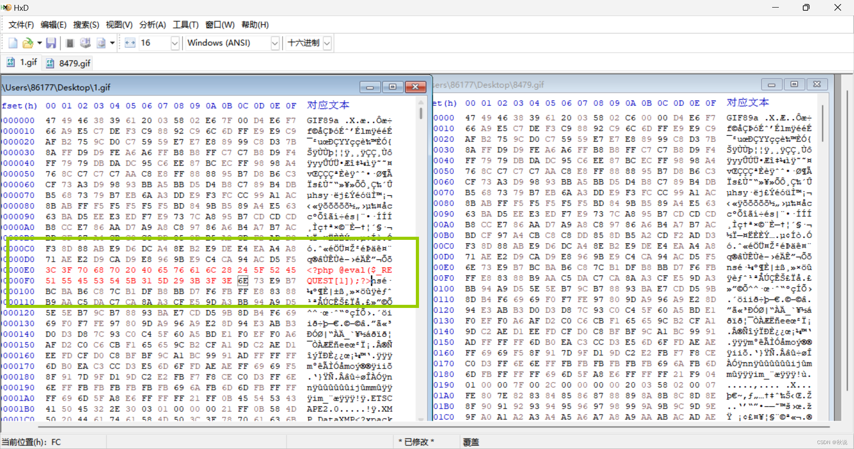854x449 pixels.
Task: Save the file with the floppy disk icon
Action: [x=51, y=43]
